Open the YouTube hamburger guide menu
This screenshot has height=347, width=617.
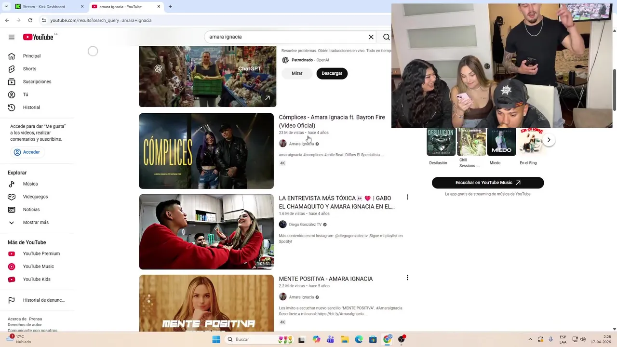click(12, 37)
